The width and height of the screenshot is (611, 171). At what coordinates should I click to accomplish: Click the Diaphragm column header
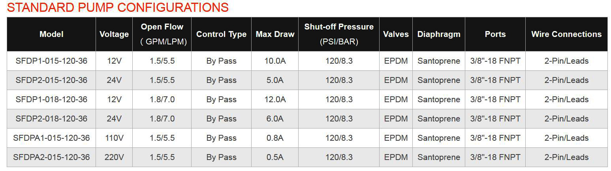click(439, 34)
